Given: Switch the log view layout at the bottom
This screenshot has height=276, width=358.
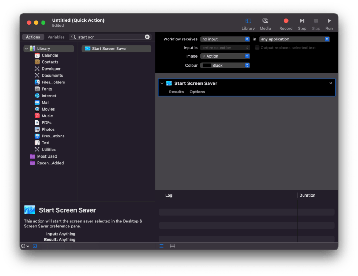Looking at the screenshot, I should tap(172, 246).
